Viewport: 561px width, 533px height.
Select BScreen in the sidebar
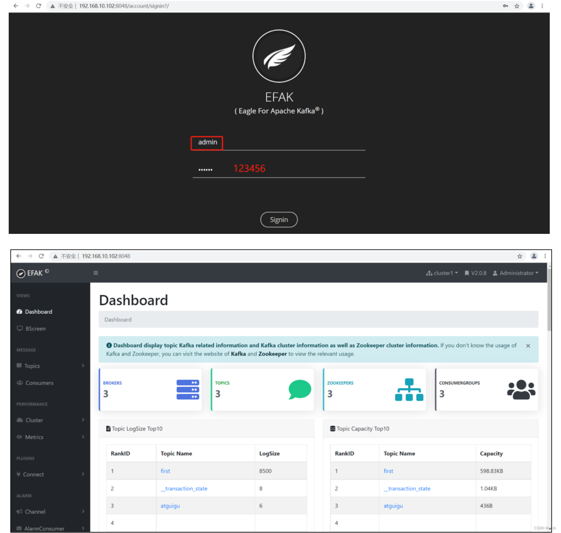(31, 329)
